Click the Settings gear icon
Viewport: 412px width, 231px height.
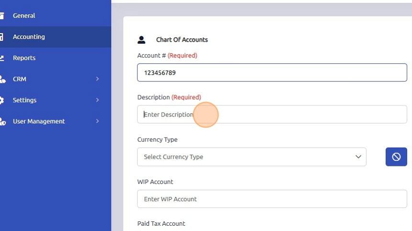2,100
